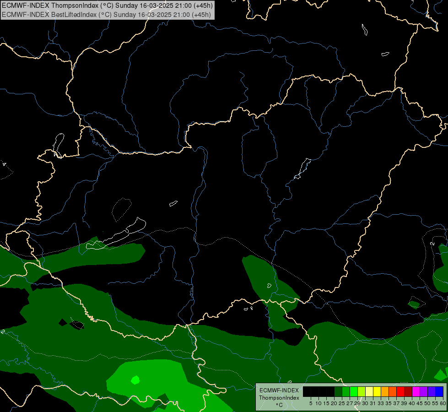Pick the lime 29–30 legend swatch
This screenshot has height=412, width=448.
[x=362, y=392]
